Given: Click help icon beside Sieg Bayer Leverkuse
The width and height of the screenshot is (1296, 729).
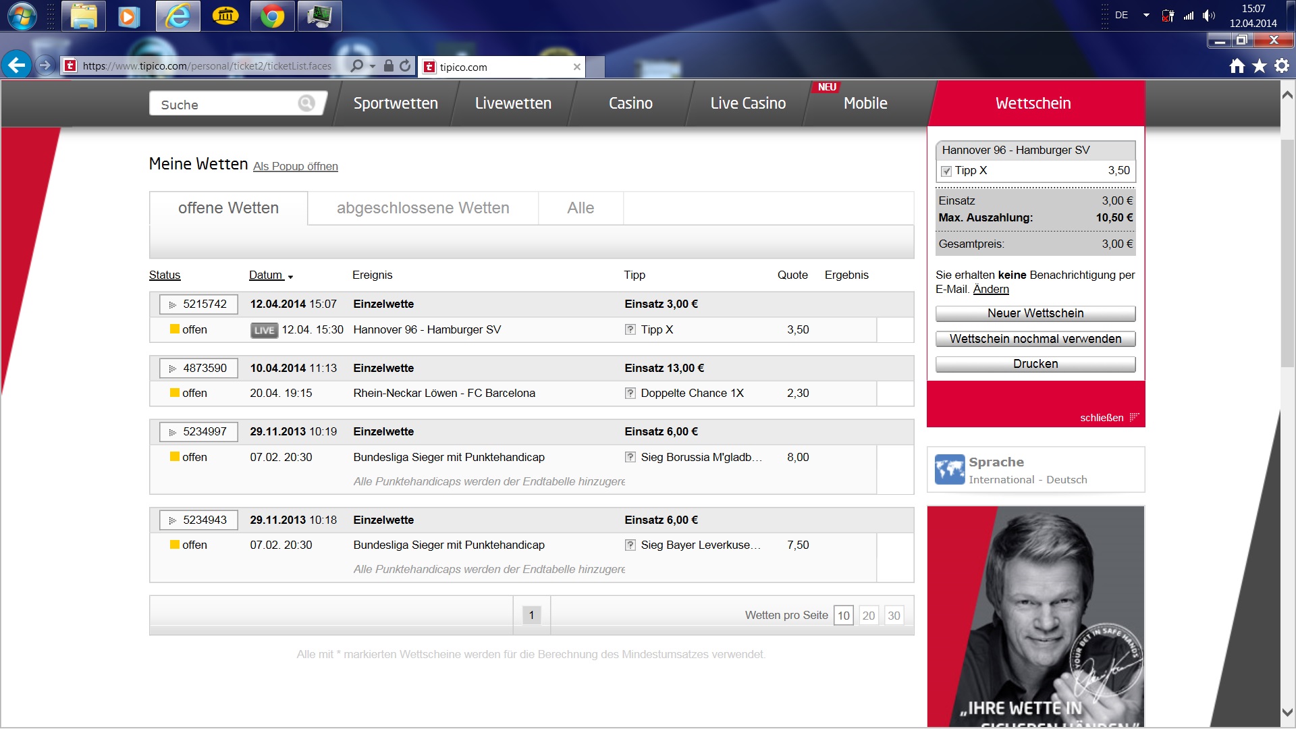Looking at the screenshot, I should coord(630,545).
